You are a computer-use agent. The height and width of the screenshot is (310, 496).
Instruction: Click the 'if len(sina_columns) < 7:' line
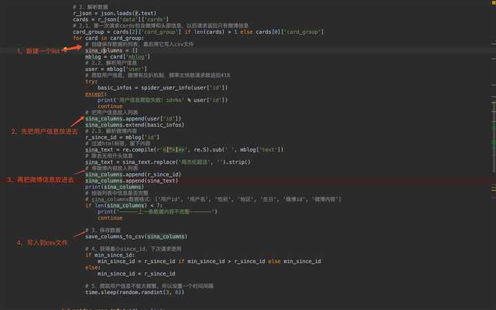tap(124, 205)
